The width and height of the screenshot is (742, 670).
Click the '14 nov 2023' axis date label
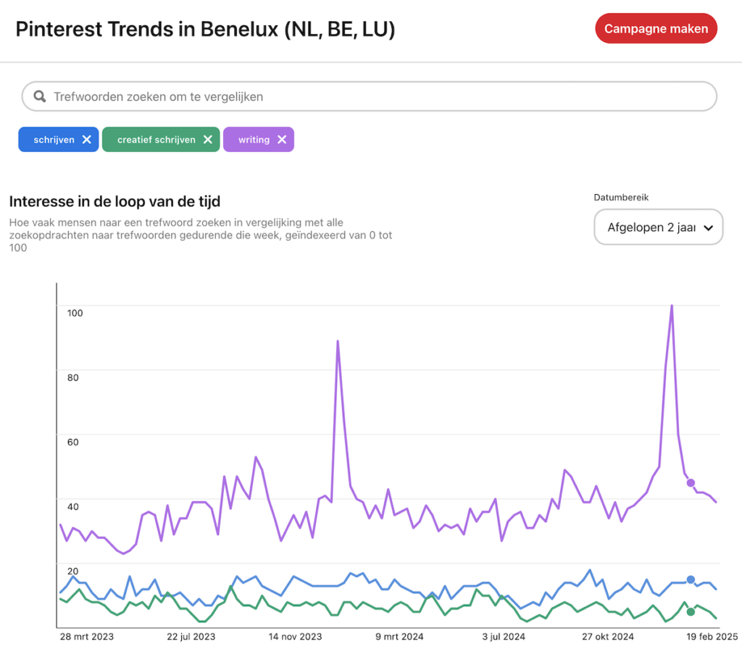295,637
